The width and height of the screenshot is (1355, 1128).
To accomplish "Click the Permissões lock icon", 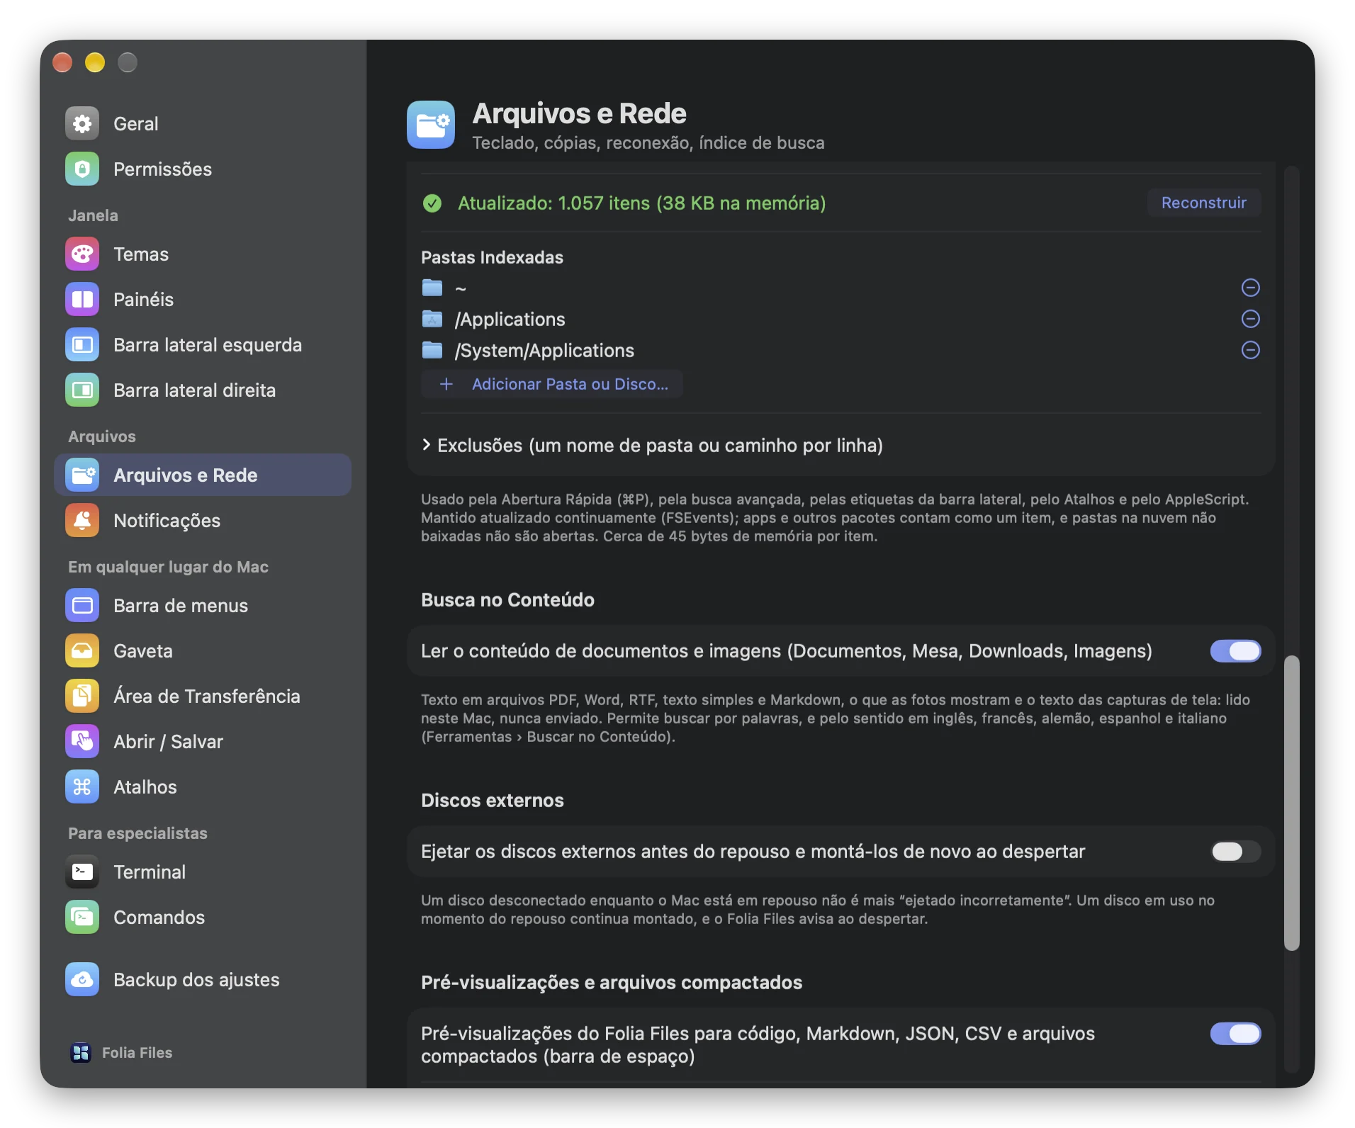I will [x=82, y=169].
